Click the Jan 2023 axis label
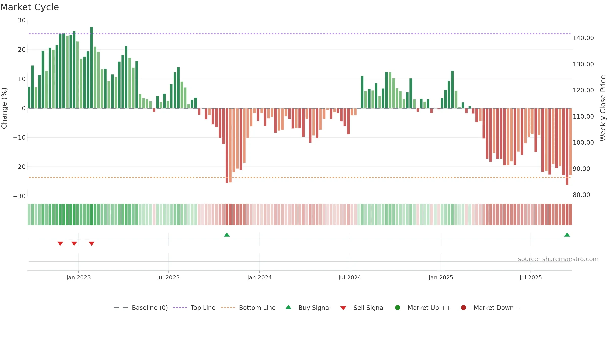 78,277
